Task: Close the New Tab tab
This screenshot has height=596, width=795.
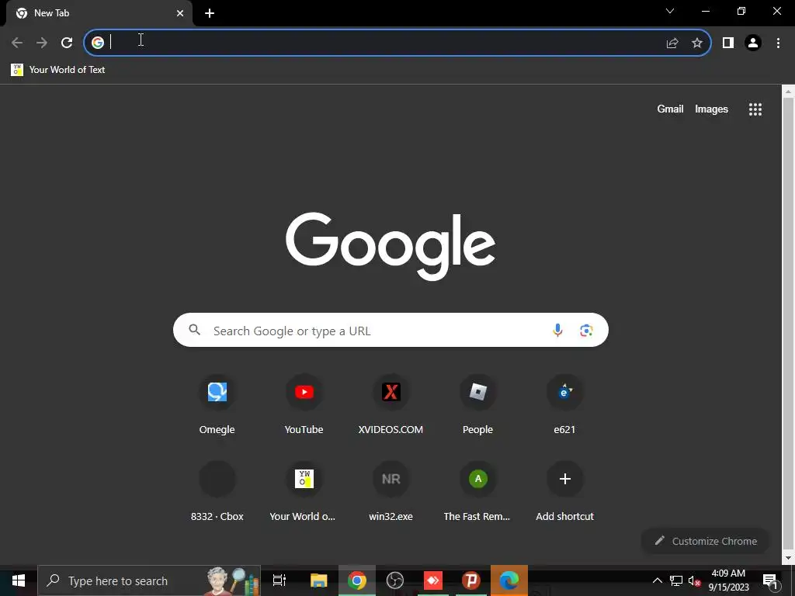Action: point(180,13)
